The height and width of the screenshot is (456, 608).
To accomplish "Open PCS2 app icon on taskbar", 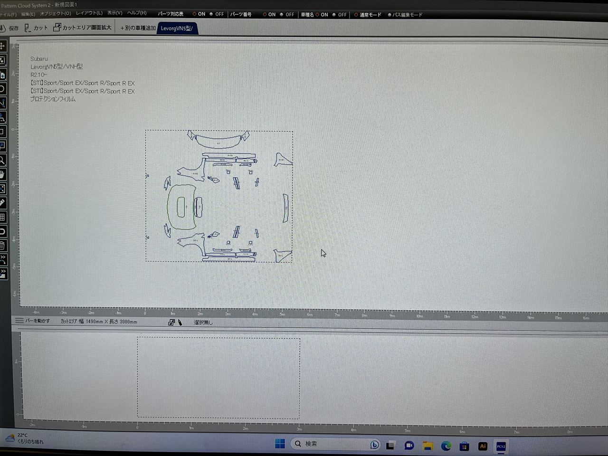I will coord(501,446).
